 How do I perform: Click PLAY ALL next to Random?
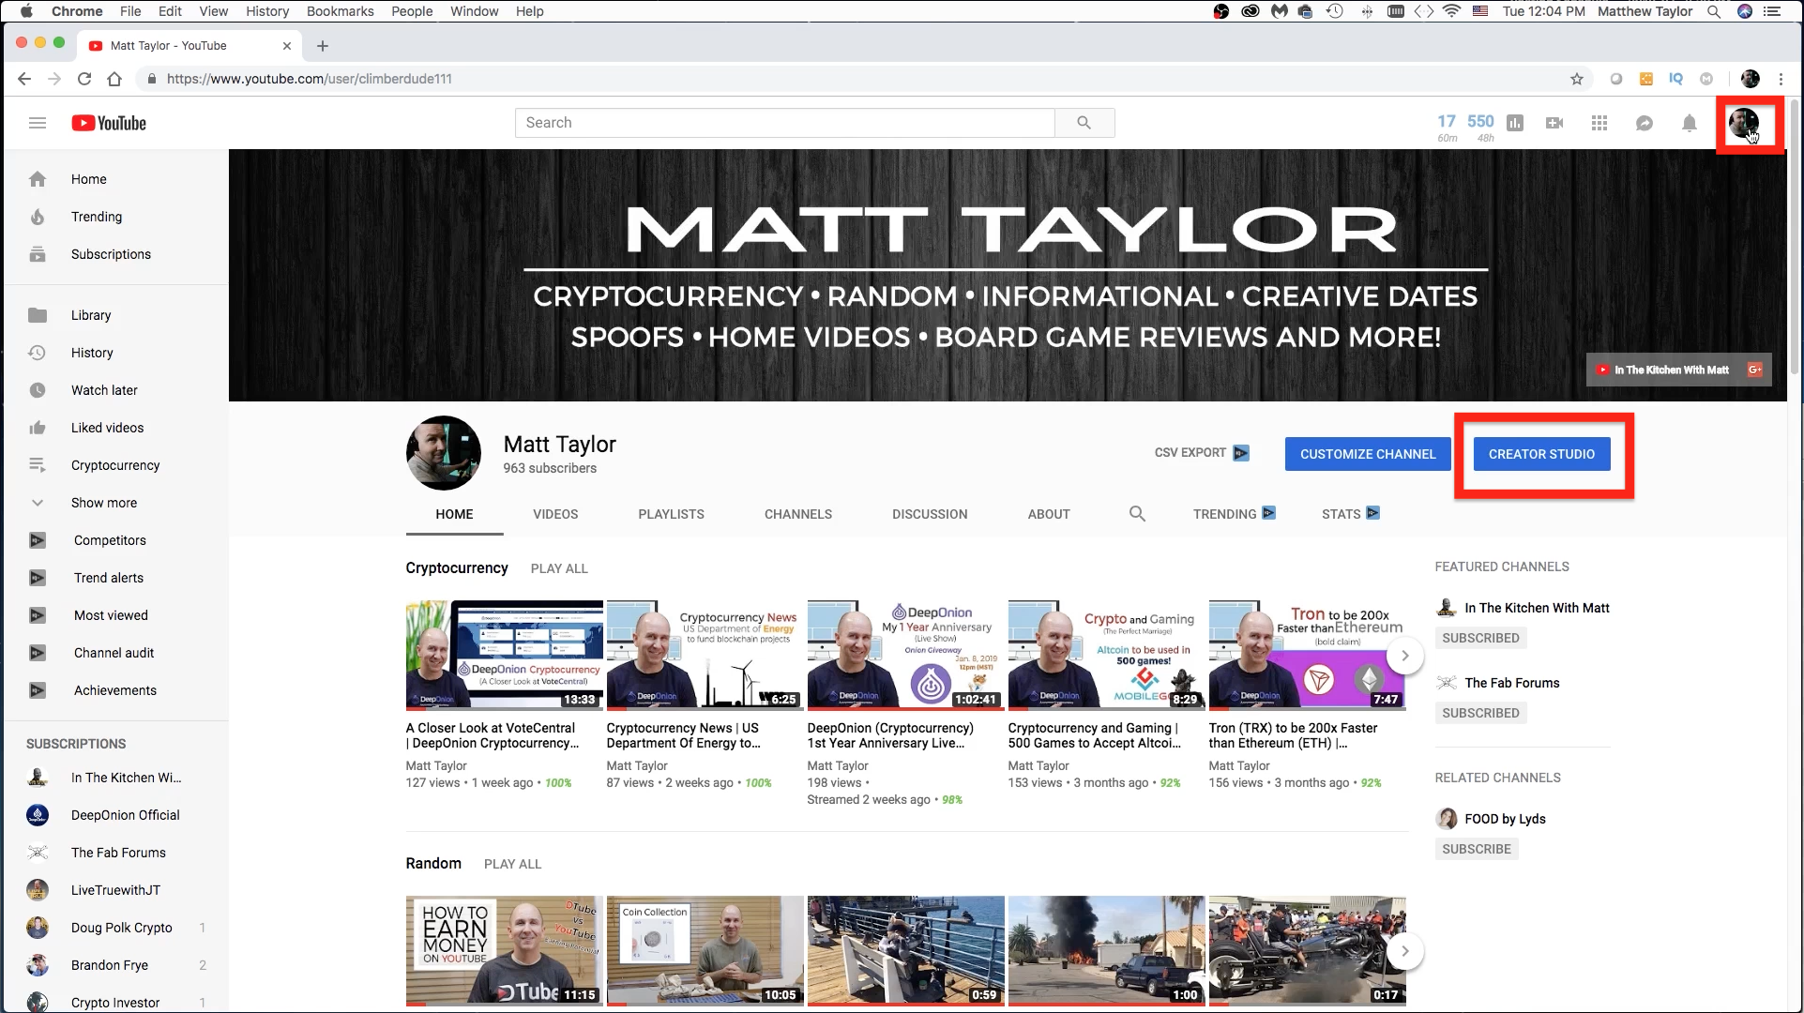tap(512, 864)
